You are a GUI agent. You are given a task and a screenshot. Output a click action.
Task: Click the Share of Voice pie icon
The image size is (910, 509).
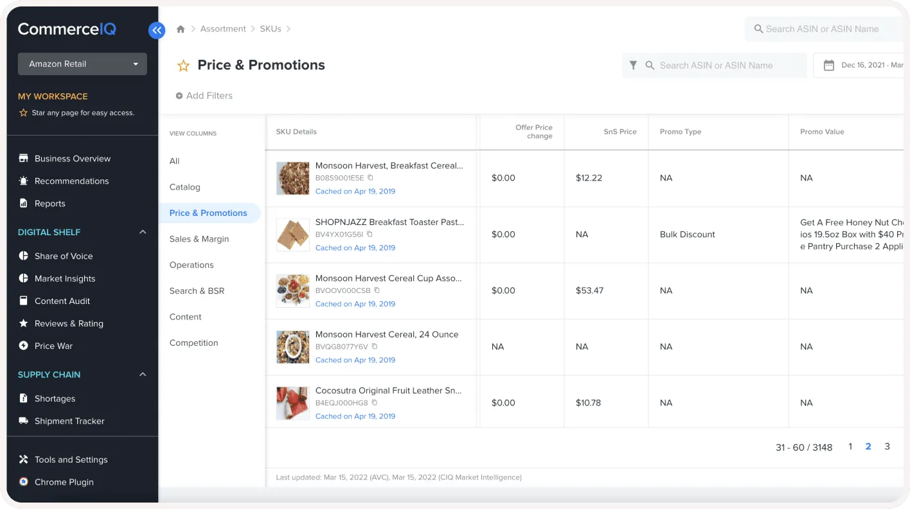tap(24, 256)
